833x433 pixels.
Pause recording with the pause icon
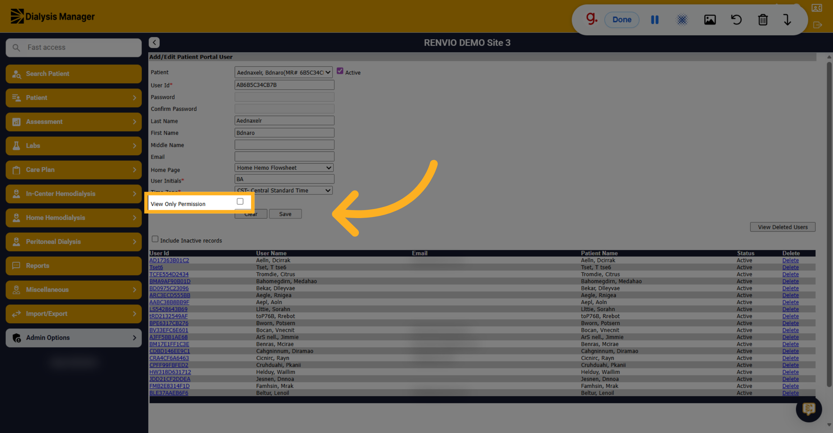[655, 20]
